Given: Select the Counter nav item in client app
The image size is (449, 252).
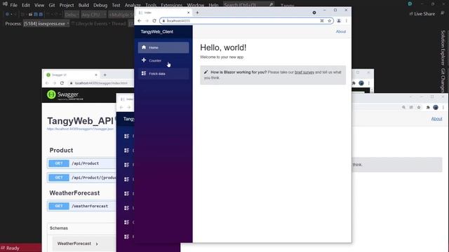Looking at the screenshot, I should (x=163, y=61).
